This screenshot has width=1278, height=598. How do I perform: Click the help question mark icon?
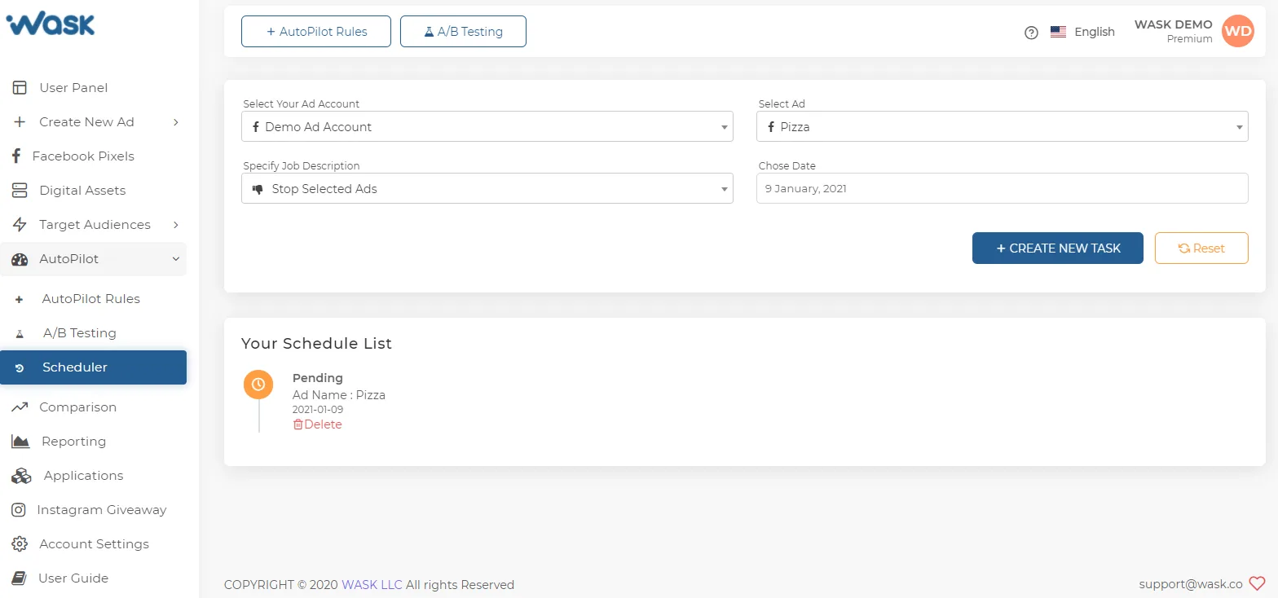pyautogui.click(x=1031, y=33)
